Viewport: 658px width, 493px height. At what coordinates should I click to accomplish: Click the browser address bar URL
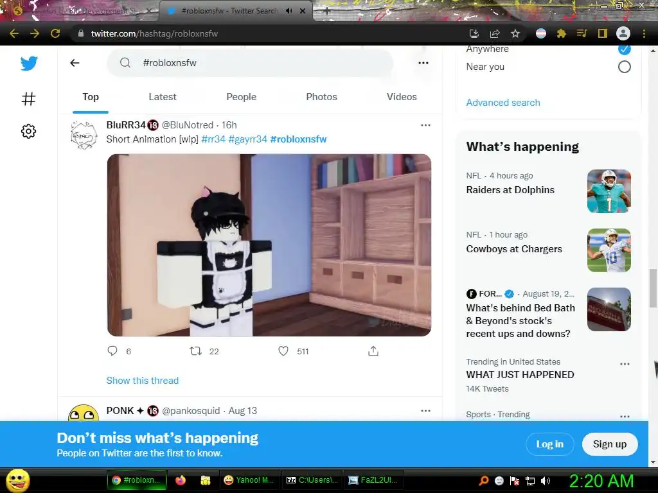pyautogui.click(x=154, y=33)
